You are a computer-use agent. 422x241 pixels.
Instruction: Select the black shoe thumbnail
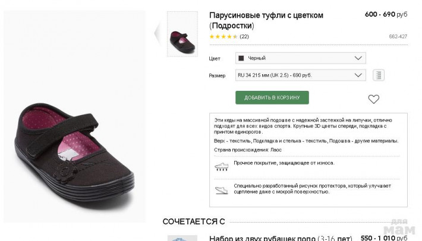coord(182,34)
